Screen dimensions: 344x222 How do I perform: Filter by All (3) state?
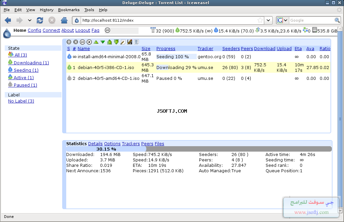click(21, 55)
